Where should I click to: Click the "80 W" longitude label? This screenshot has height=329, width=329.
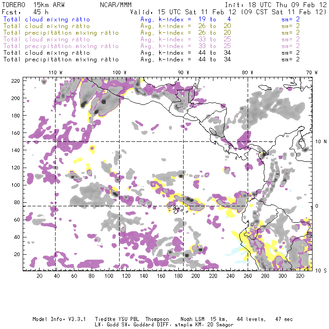[247, 72]
